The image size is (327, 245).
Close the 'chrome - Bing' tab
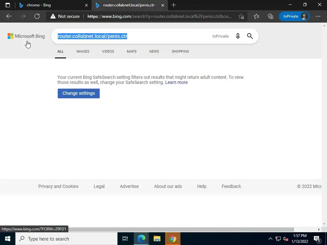point(86,5)
